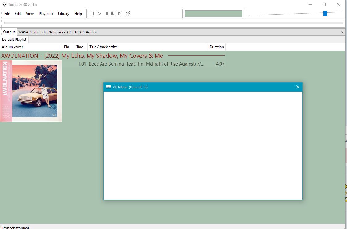Image resolution: width=347 pixels, height=229 pixels.
Task: Click the Title / track artist column header
Action: 147,47
